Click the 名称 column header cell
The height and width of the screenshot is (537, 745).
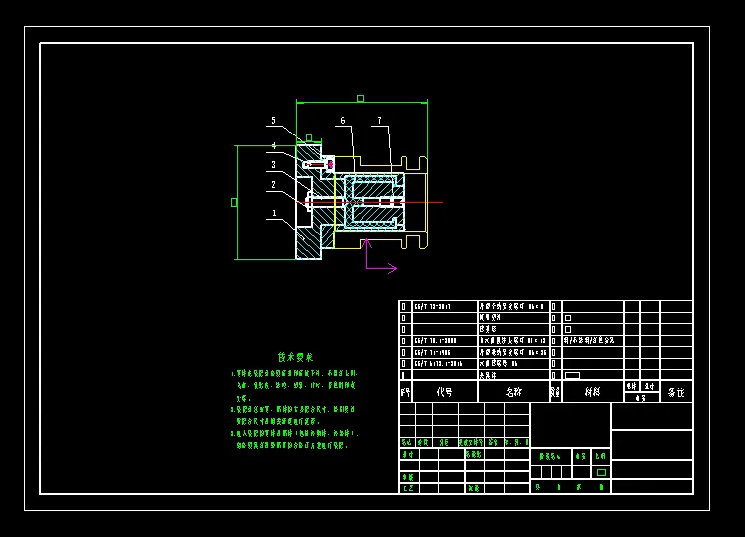pos(514,392)
